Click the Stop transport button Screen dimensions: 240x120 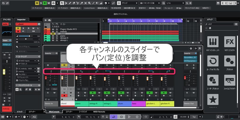pyautogui.click(x=121, y=117)
